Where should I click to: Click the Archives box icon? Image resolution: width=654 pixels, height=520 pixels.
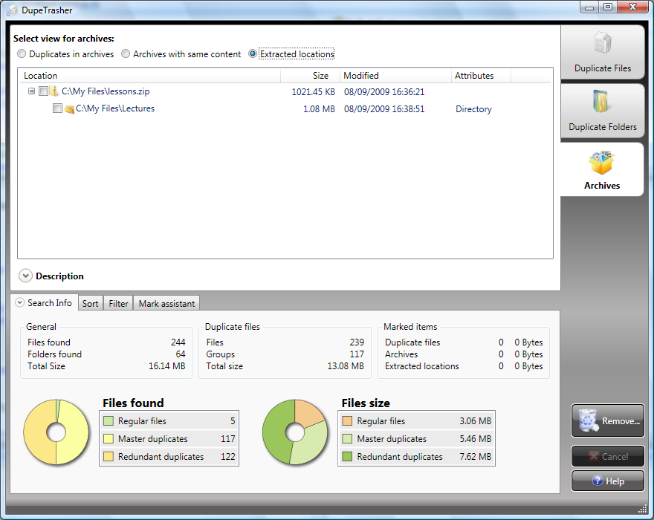(601, 162)
